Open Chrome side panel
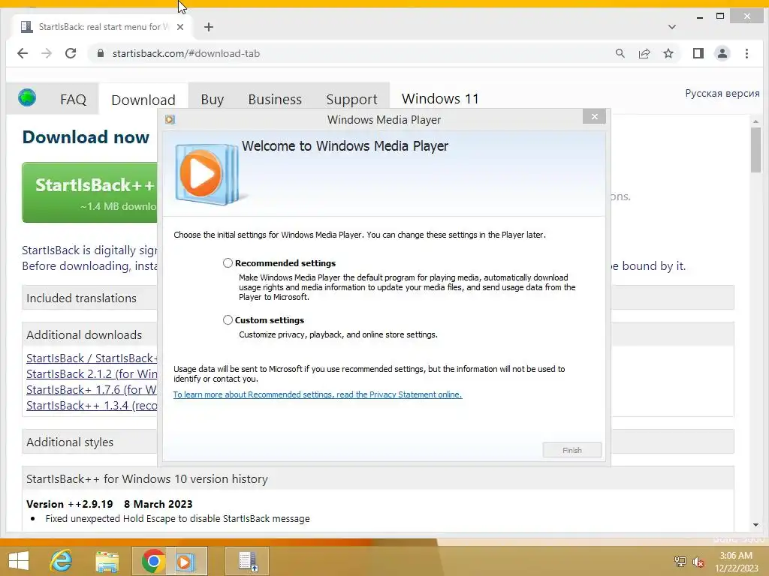769x576 pixels. [x=698, y=53]
